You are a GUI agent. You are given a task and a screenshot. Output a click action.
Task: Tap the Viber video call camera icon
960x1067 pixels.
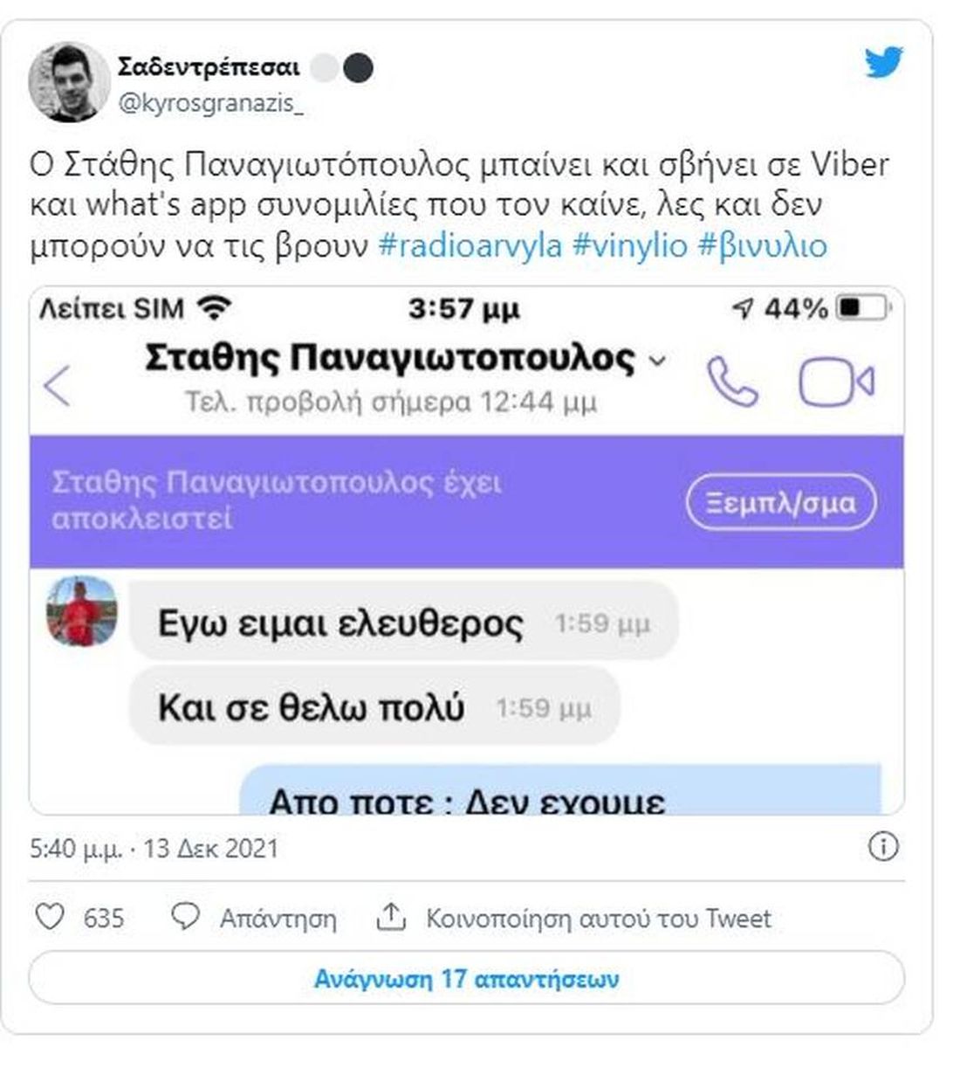coord(836,382)
